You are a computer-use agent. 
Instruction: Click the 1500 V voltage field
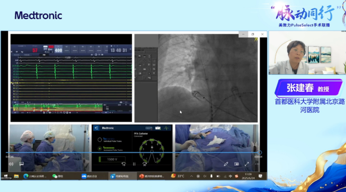click(x=112, y=159)
